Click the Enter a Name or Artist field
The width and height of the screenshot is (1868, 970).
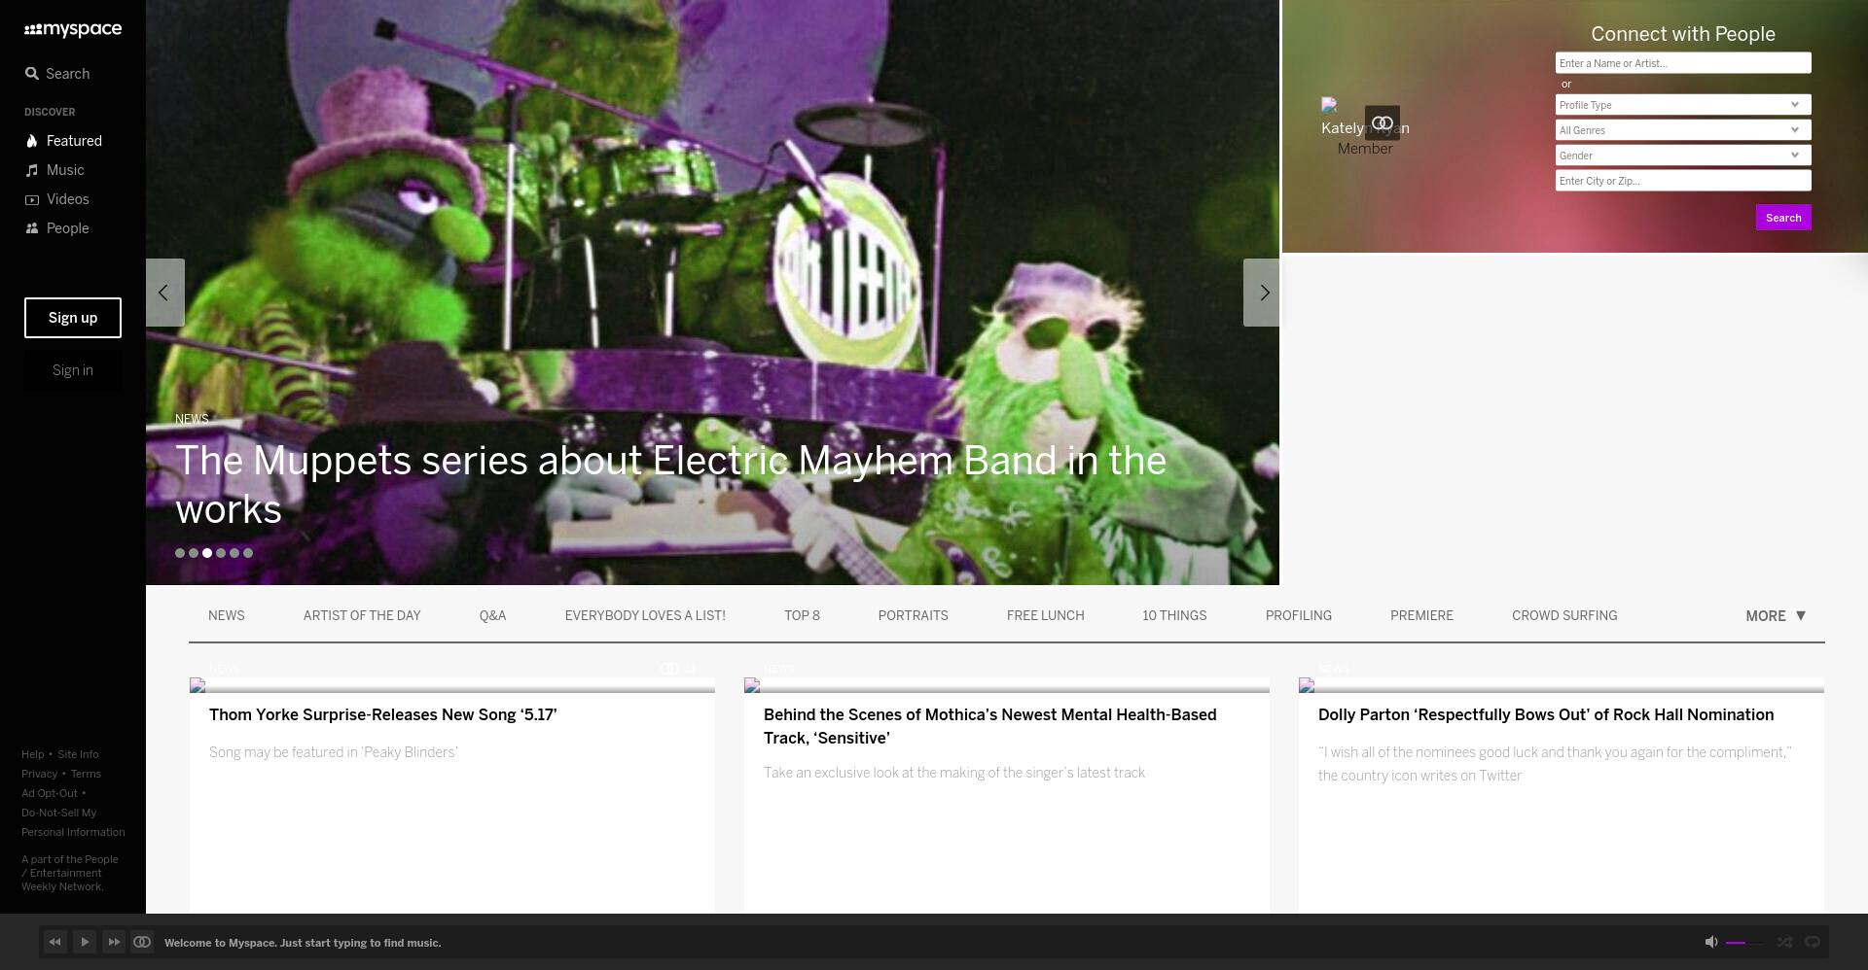[x=1683, y=63]
